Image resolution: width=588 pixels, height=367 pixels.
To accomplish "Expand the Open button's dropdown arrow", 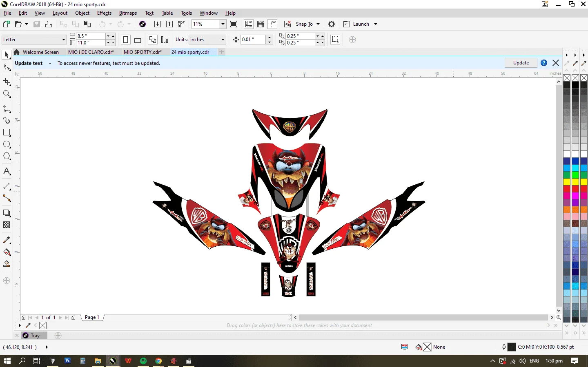I will tap(27, 24).
